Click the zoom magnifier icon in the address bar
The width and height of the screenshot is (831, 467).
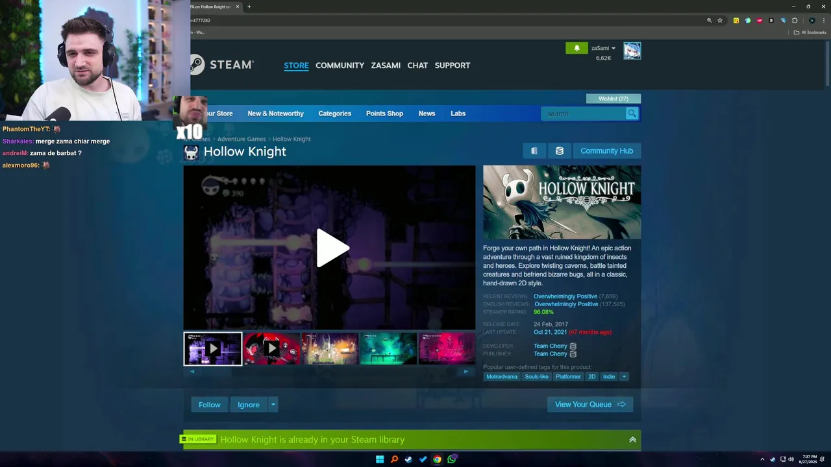(x=709, y=21)
